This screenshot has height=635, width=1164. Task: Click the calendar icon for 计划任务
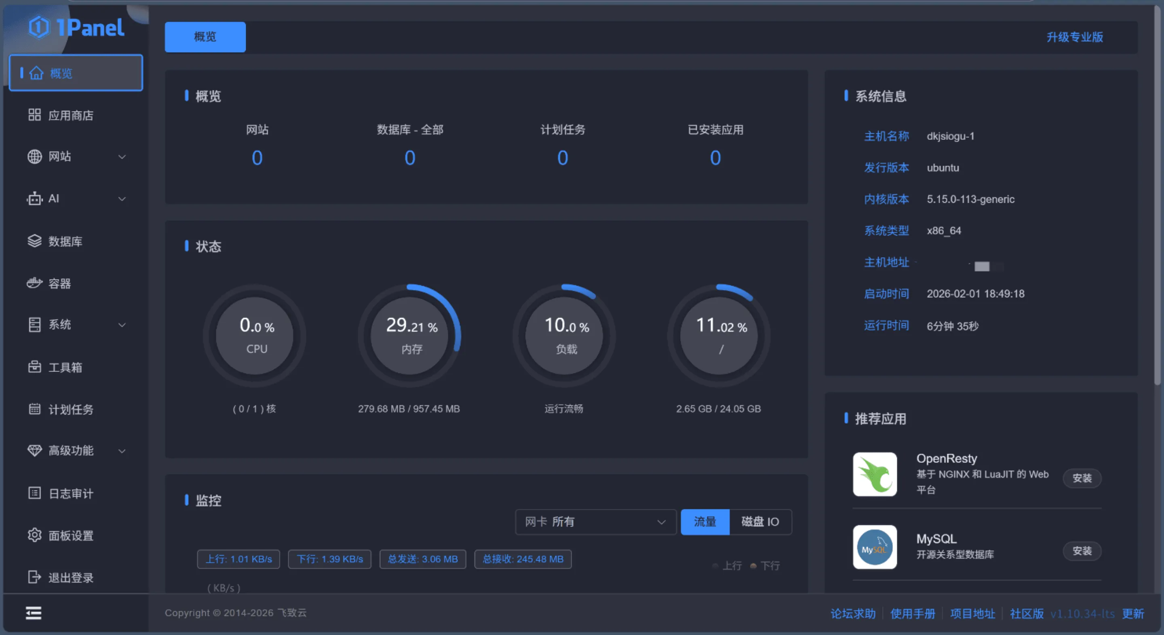34,409
